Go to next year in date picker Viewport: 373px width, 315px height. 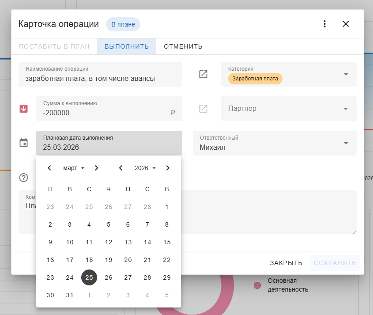click(167, 168)
